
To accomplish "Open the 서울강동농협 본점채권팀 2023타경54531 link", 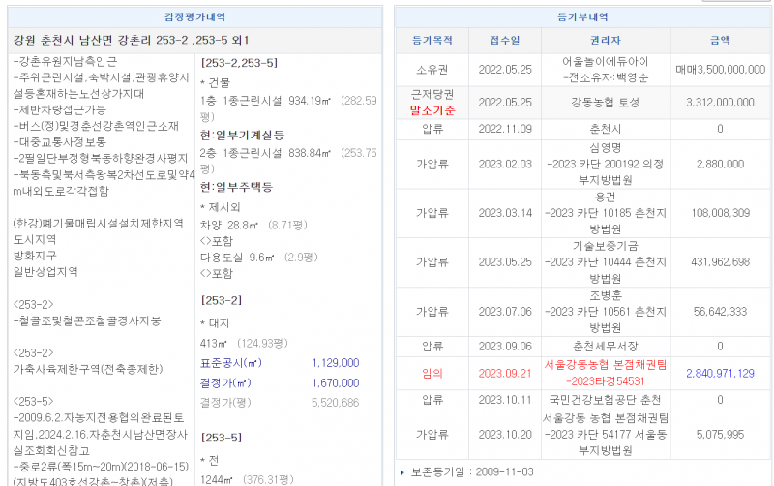I will pos(606,372).
